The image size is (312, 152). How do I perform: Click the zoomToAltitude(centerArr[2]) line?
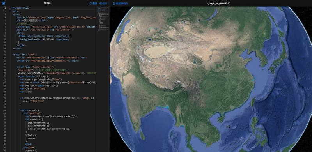[x=48, y=129]
